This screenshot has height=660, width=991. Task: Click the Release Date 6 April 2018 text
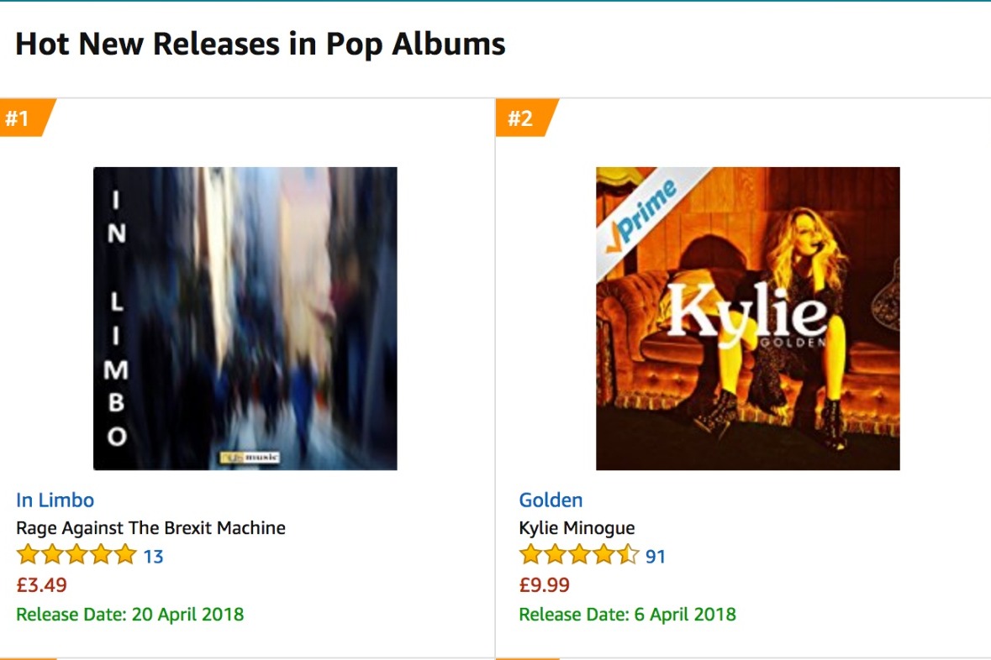[627, 614]
